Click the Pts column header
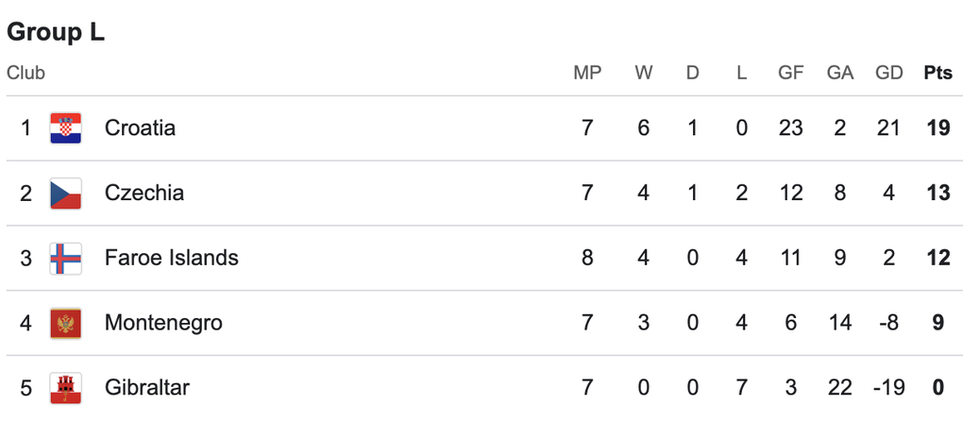This screenshot has width=963, height=421. (938, 73)
